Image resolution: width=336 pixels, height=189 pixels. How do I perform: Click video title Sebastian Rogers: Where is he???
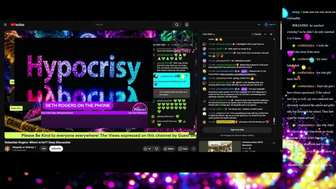tap(38, 142)
